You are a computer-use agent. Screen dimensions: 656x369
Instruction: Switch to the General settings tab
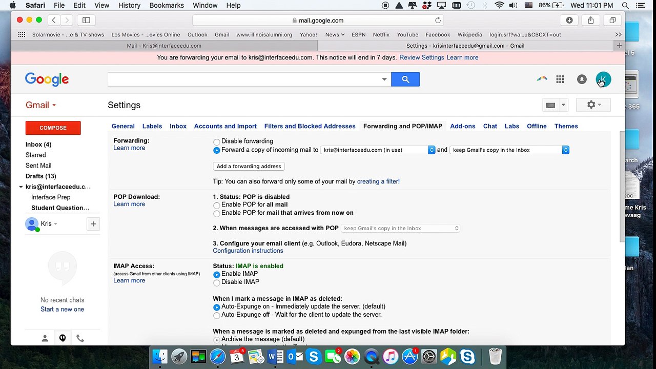123,126
